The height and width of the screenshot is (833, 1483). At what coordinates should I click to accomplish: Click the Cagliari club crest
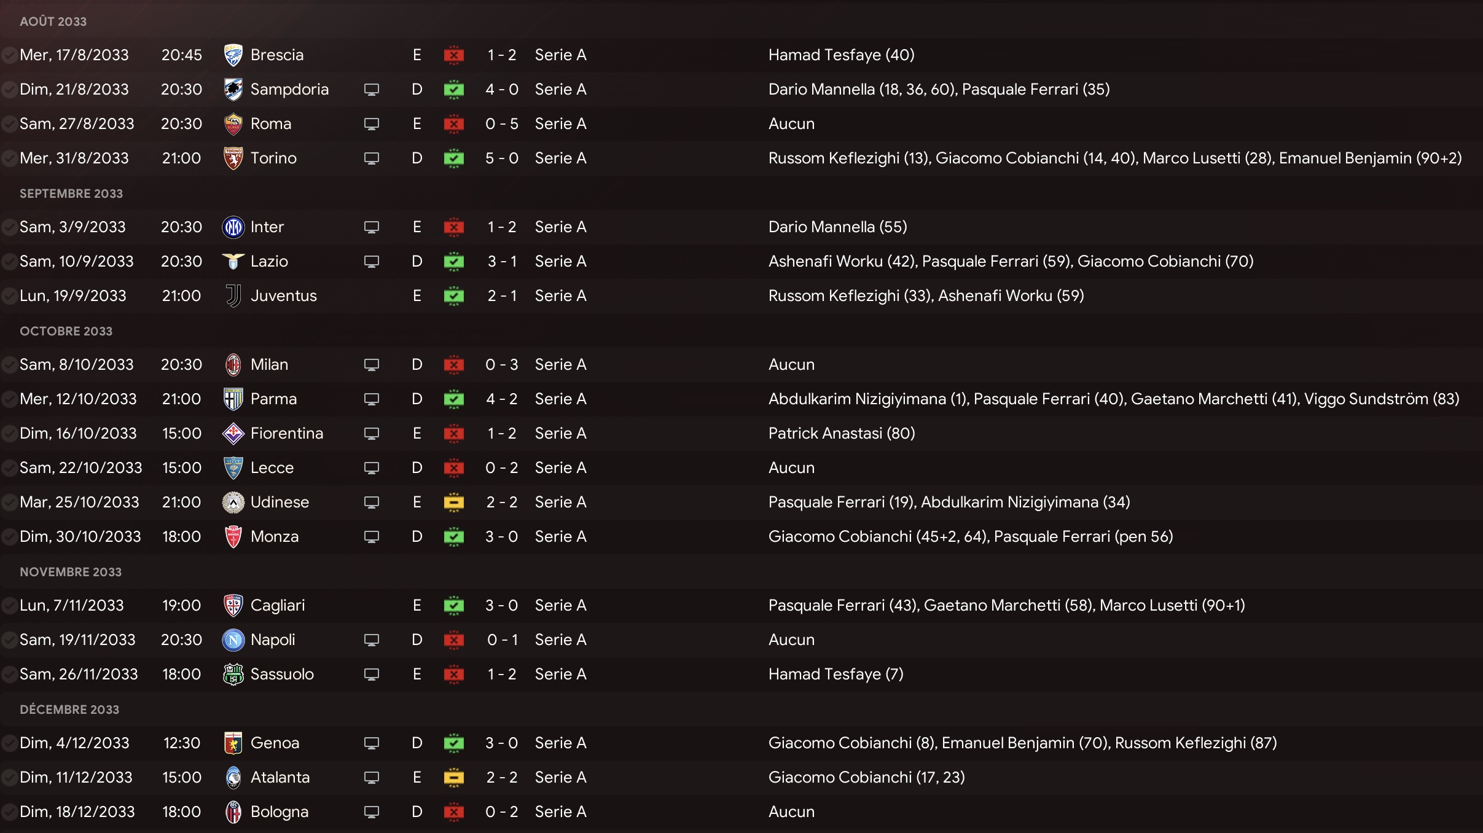tap(233, 606)
